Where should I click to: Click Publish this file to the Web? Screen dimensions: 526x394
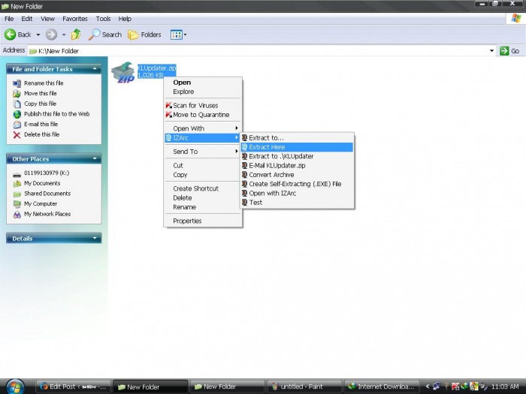tap(56, 114)
